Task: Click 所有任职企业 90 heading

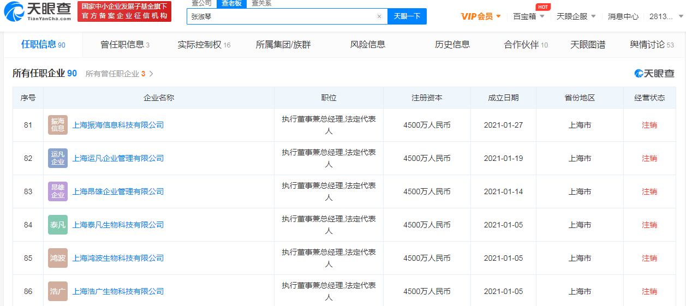Action: coord(45,73)
